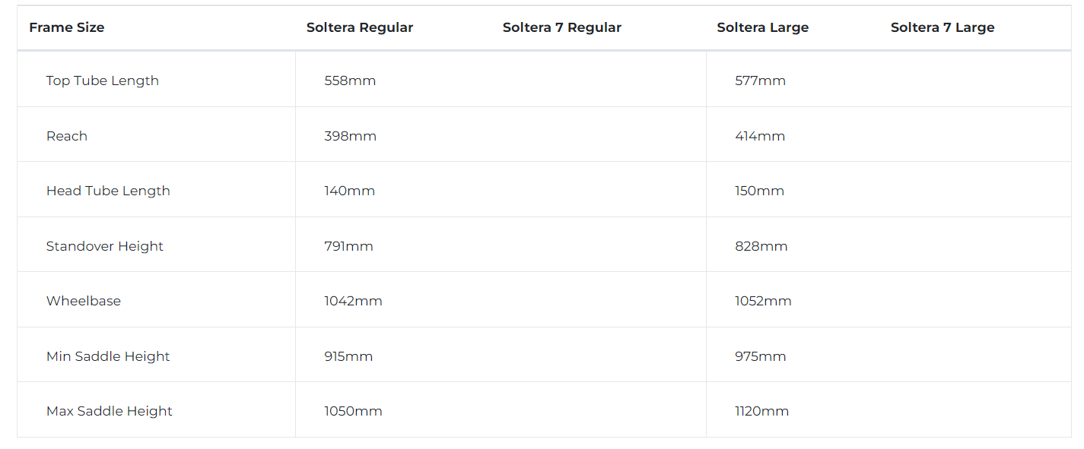Select the Soltera Large column header

[763, 27]
